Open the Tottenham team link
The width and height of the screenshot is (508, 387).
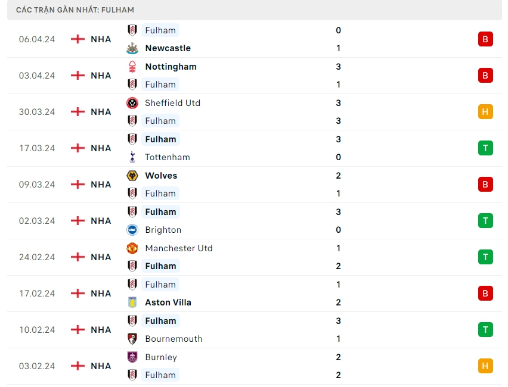168,157
